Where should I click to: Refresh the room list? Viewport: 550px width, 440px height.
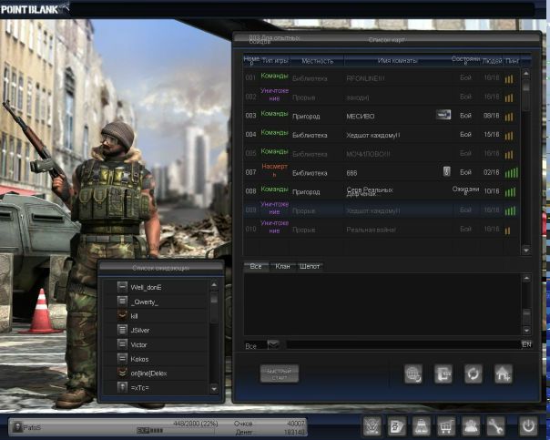pyautogui.click(x=472, y=373)
